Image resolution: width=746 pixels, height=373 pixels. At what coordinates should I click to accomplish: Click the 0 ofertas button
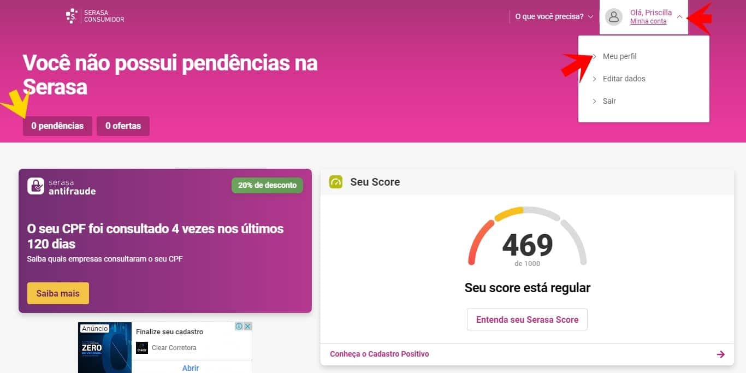click(123, 126)
